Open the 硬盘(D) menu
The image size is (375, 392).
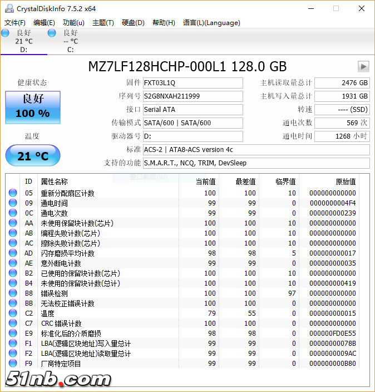(133, 23)
